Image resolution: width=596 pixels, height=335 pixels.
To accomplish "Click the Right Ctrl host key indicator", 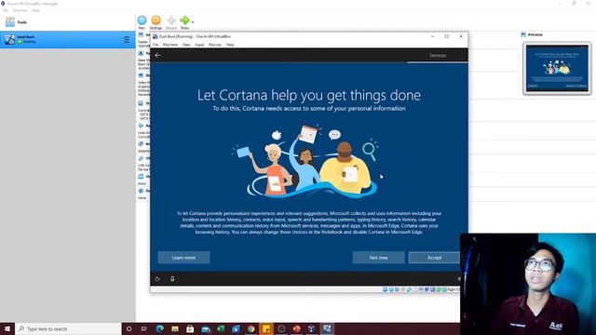I will (454, 289).
